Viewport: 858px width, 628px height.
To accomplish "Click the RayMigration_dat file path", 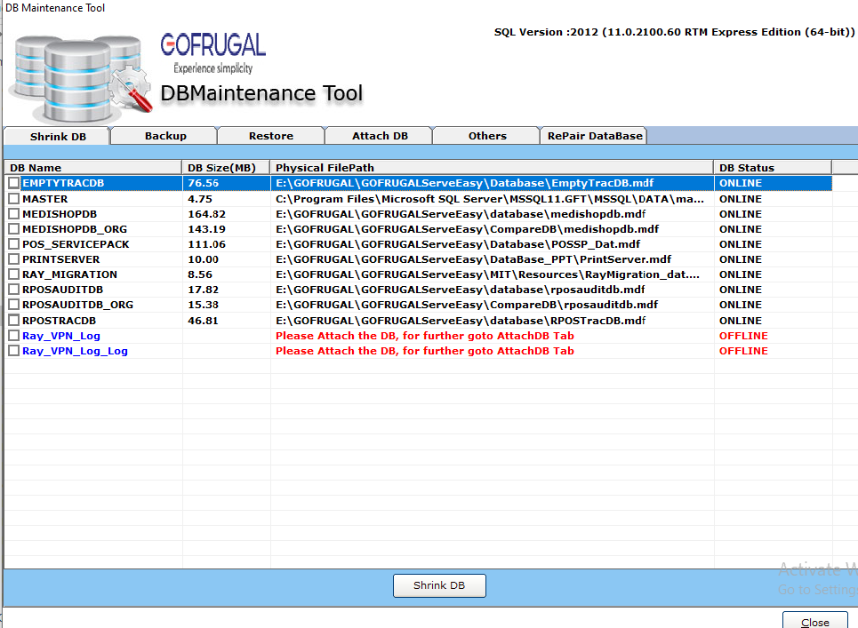I will point(487,274).
